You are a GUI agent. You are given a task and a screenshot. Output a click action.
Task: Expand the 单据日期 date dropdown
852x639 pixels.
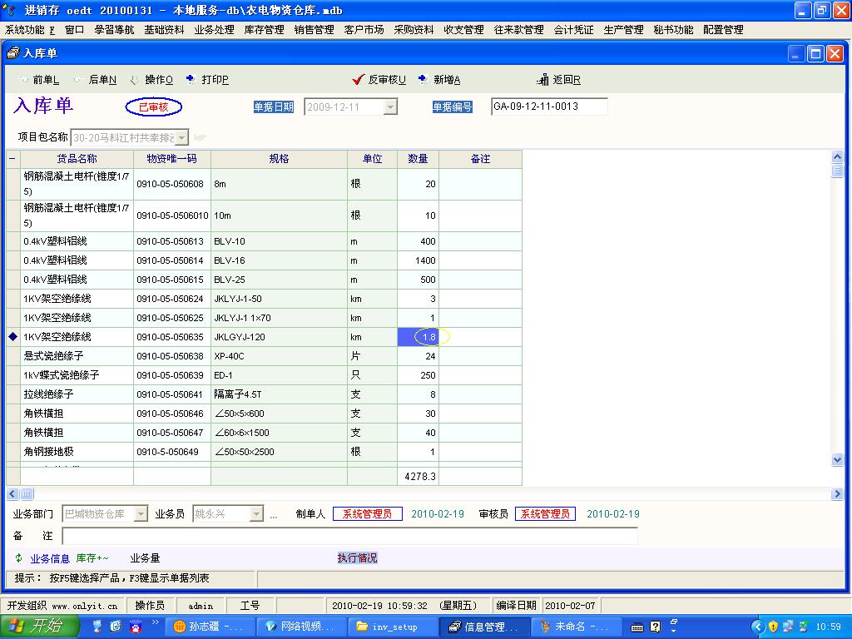(x=390, y=107)
